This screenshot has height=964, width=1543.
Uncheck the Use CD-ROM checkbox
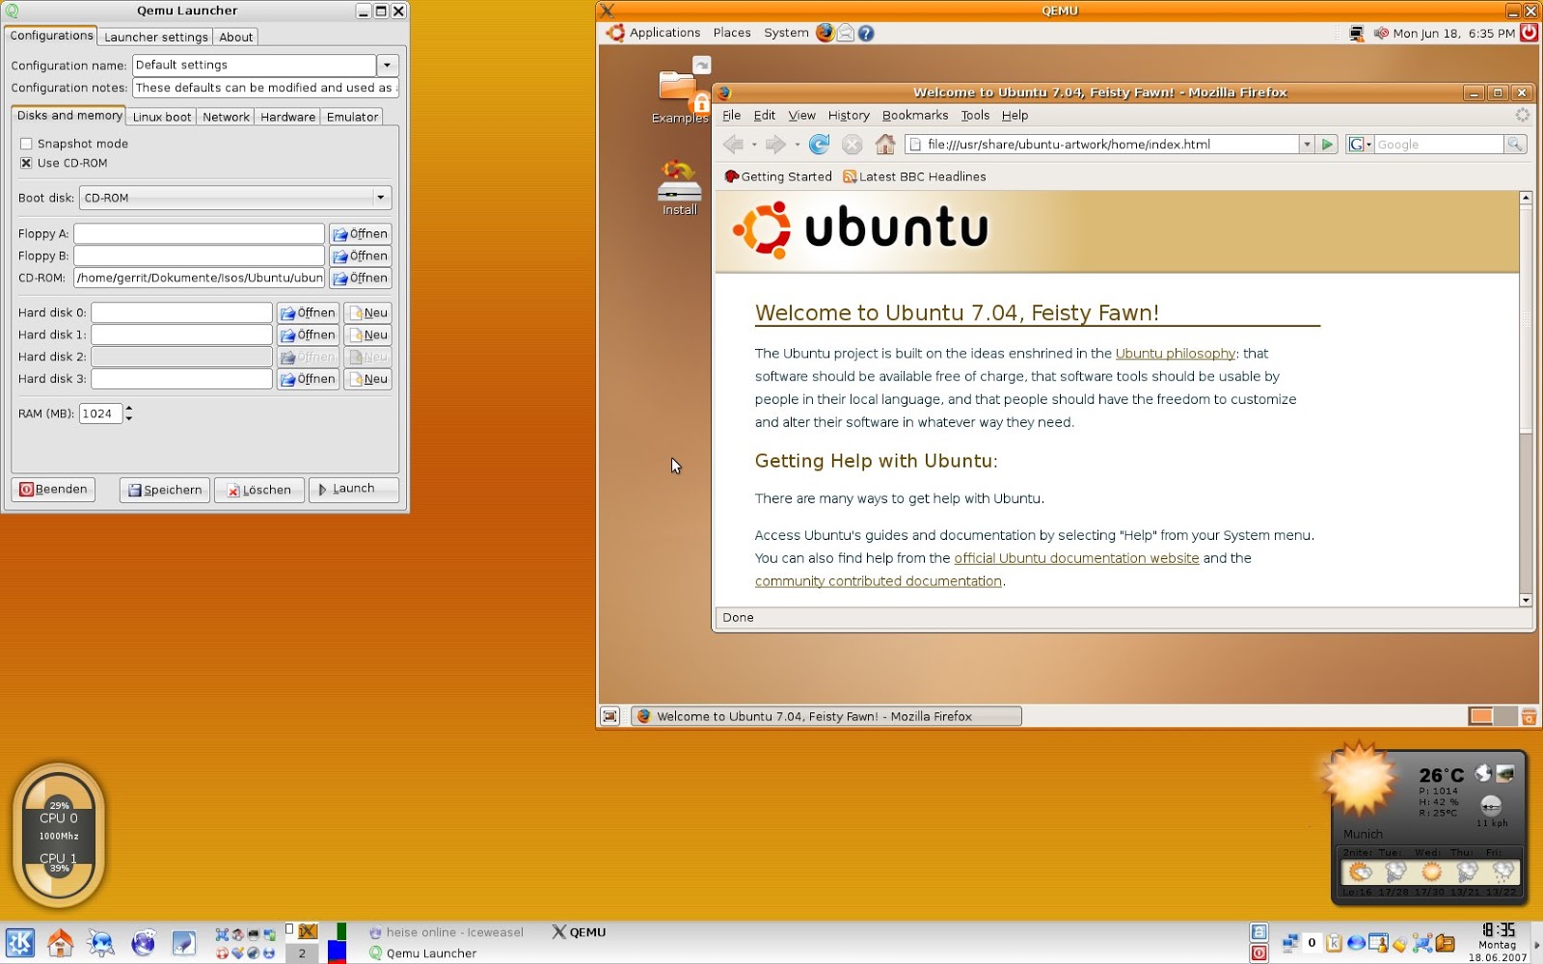pyautogui.click(x=26, y=163)
